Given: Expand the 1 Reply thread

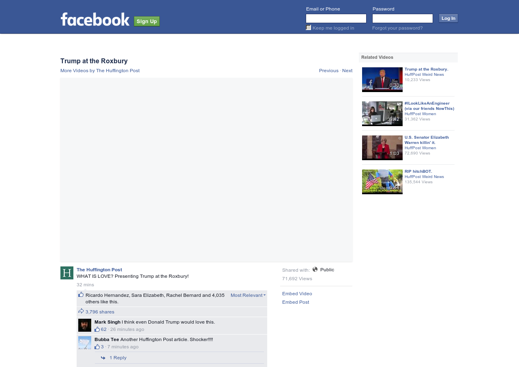Looking at the screenshot, I should tap(118, 358).
